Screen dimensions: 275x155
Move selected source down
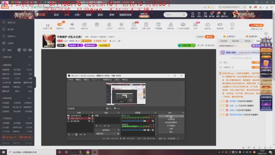pyautogui.click(x=85, y=134)
